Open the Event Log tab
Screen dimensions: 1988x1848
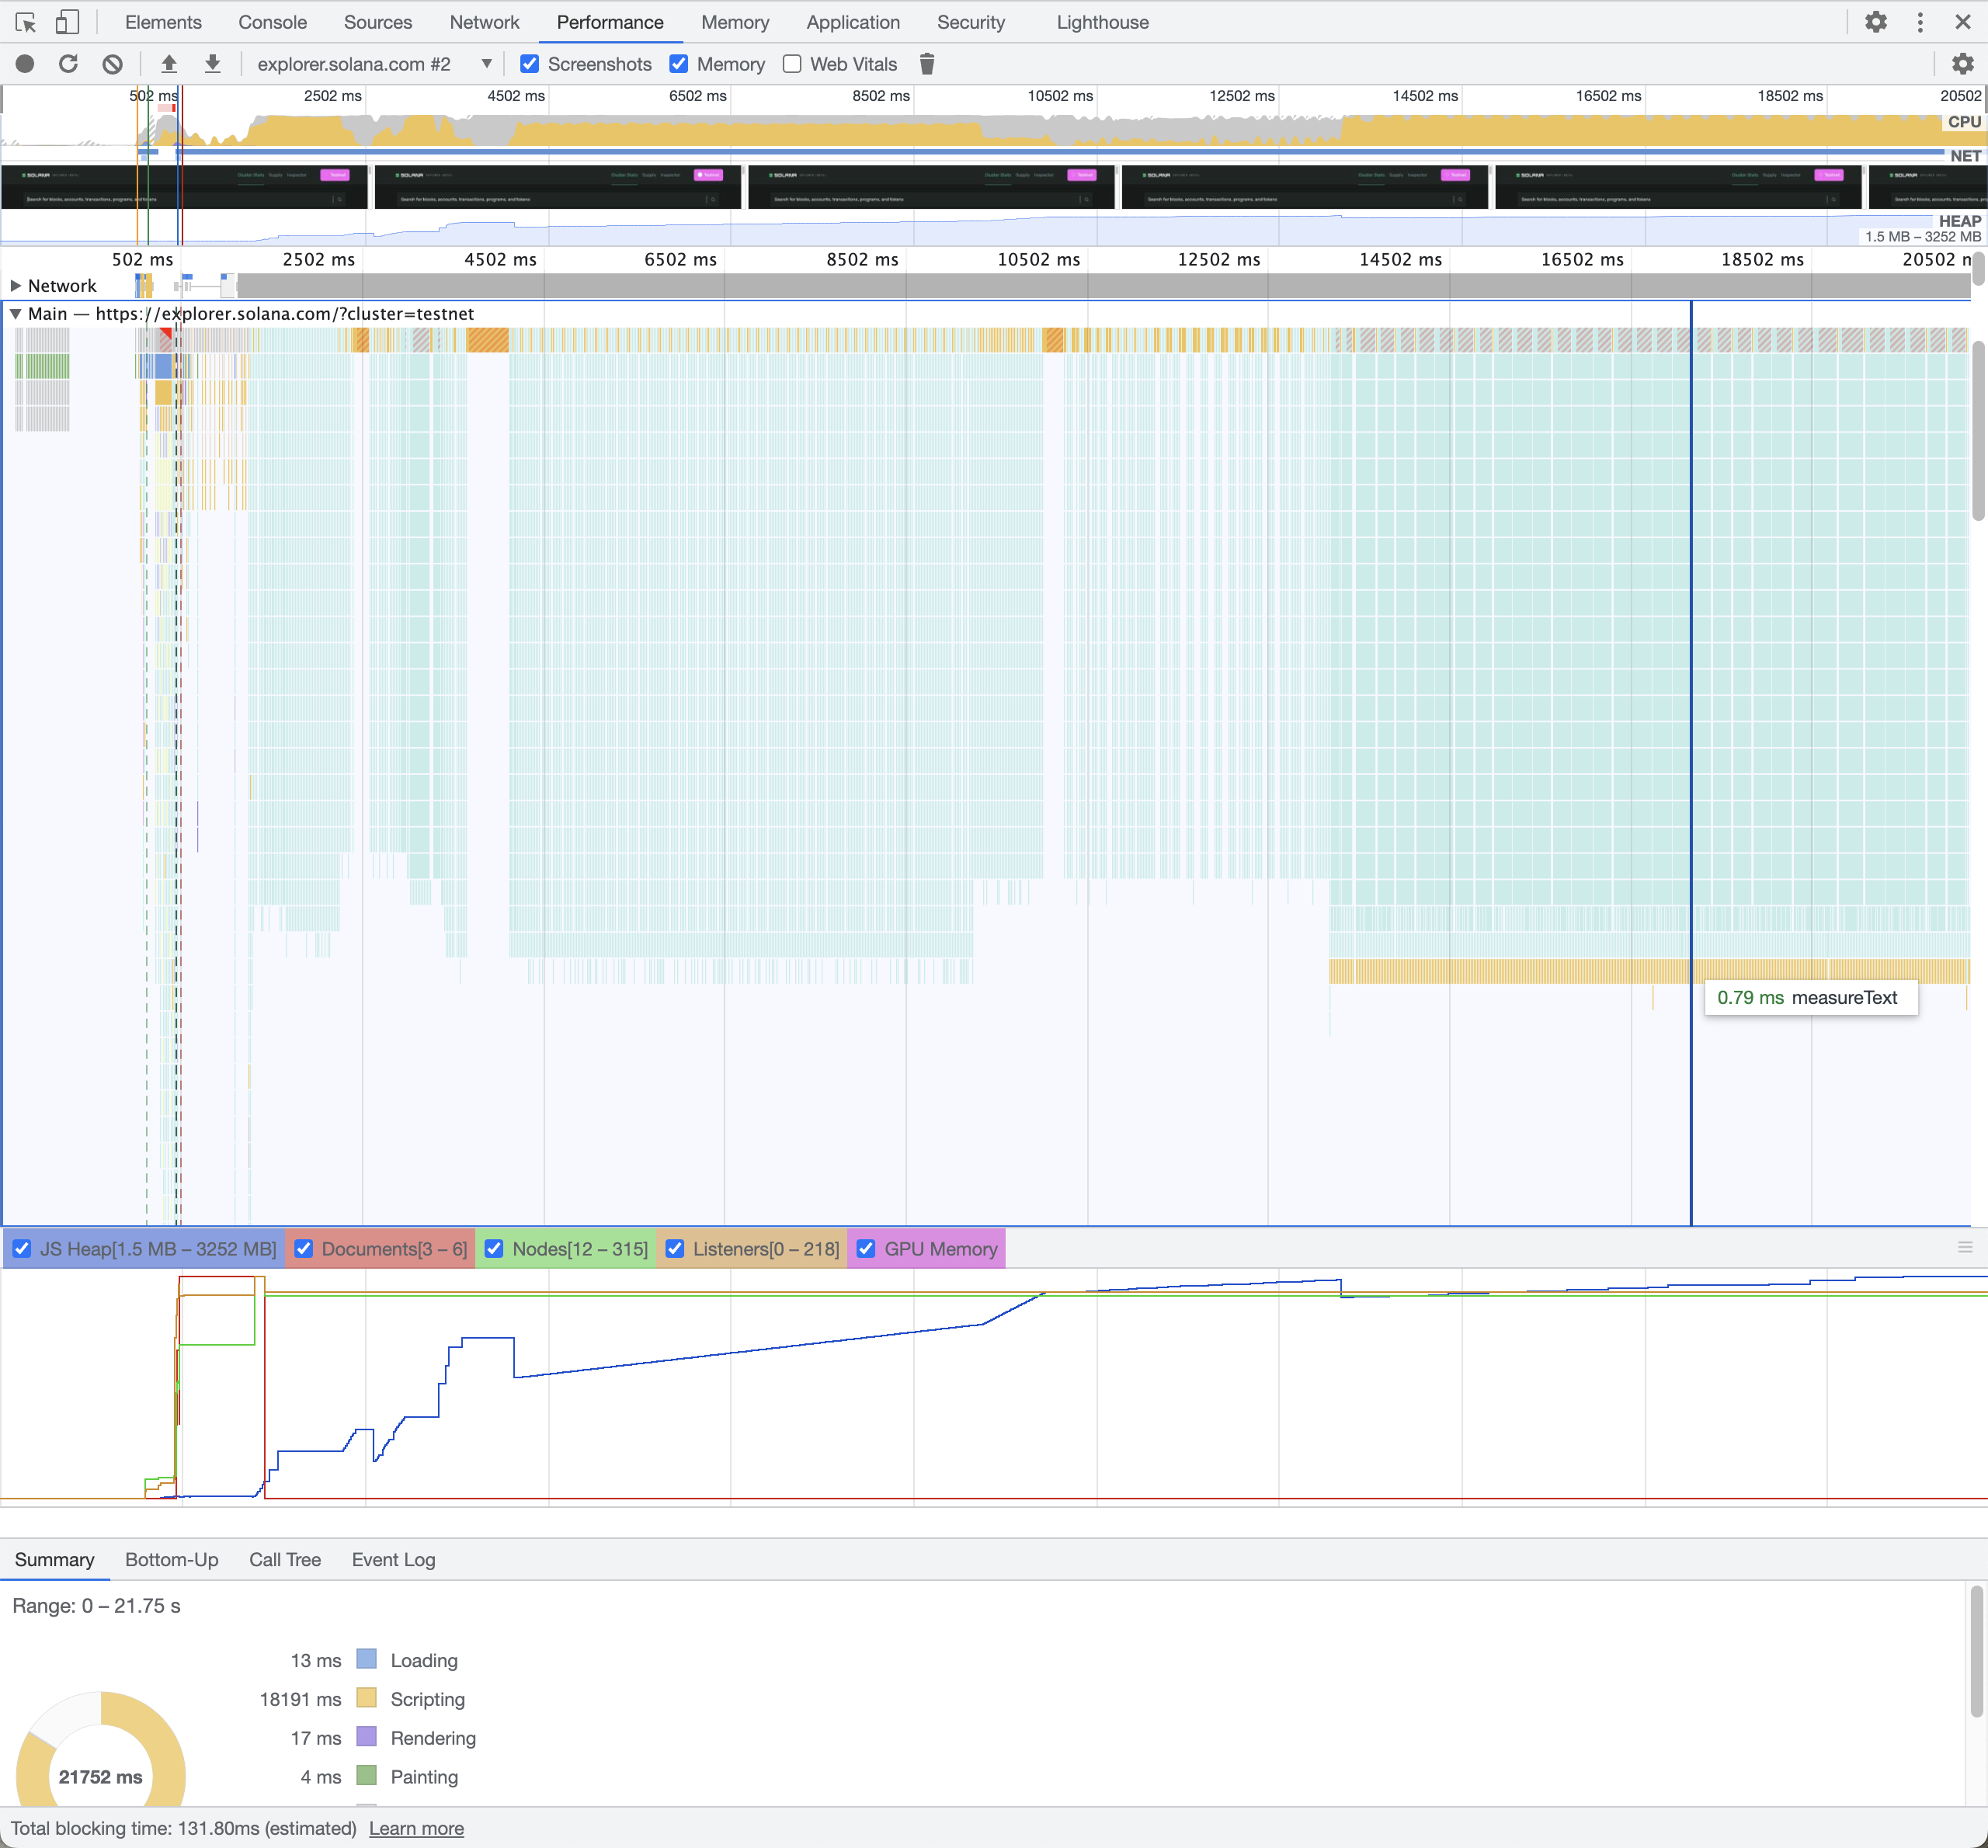(x=394, y=1560)
